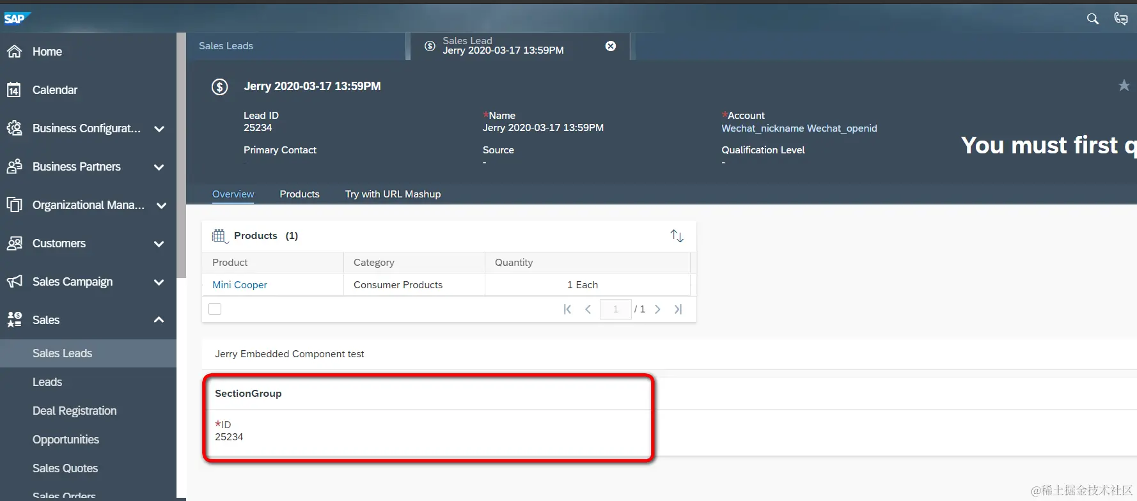Click the Qualification Level label

763,150
